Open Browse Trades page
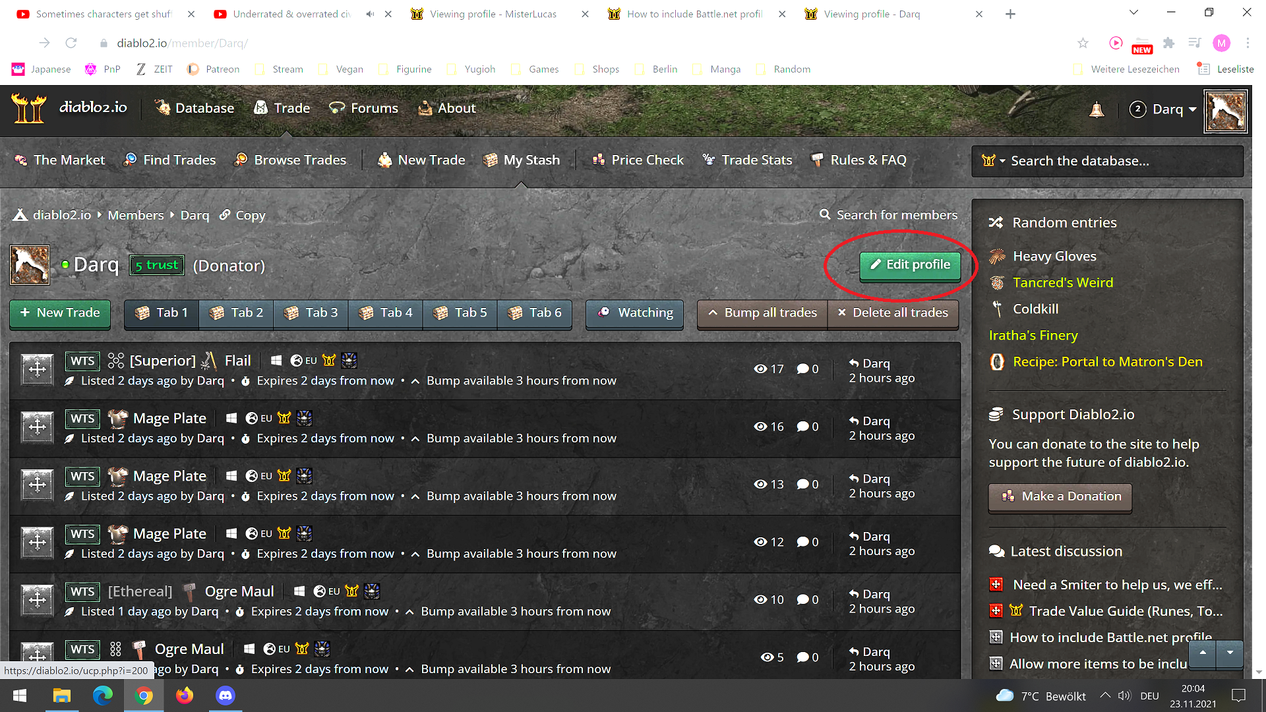Image resolution: width=1266 pixels, height=712 pixels. [290, 160]
